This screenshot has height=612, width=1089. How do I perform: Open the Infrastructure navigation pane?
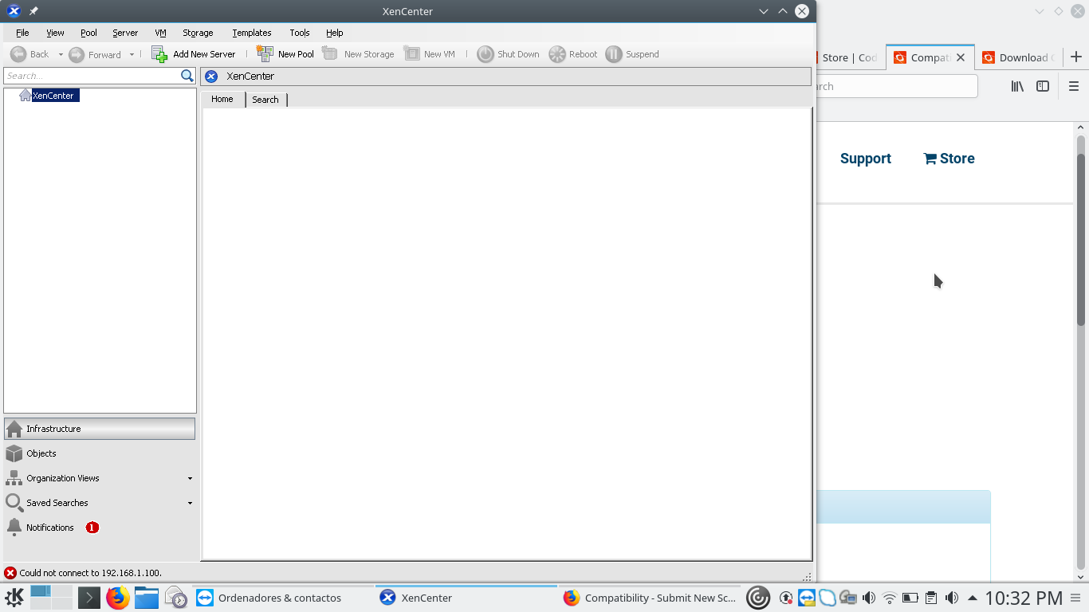100,429
